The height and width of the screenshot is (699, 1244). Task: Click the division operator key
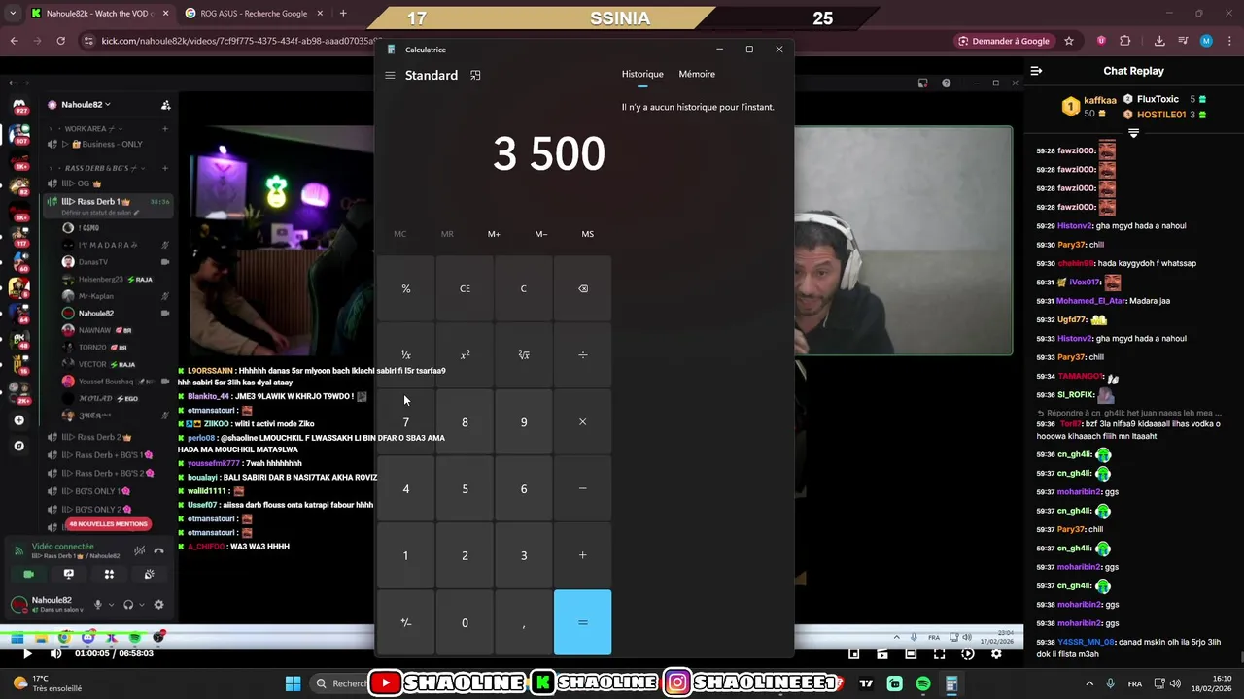pos(583,355)
